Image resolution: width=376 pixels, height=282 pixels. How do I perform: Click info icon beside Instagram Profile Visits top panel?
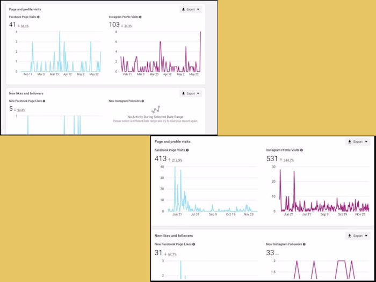pos(140,17)
